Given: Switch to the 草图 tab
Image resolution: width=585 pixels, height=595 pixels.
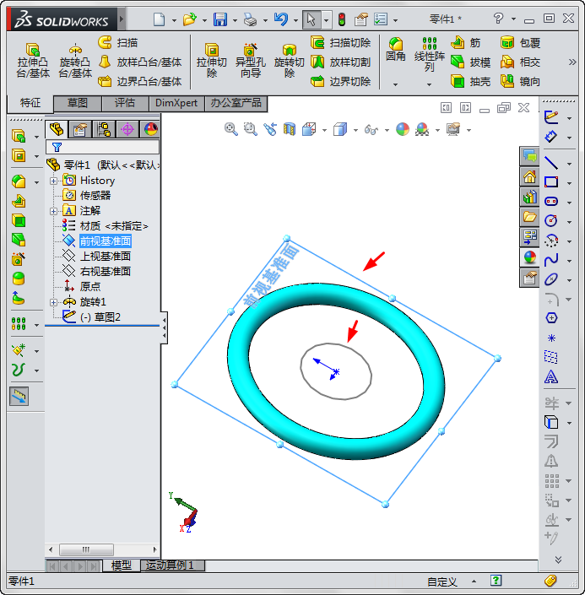Looking at the screenshot, I should [x=78, y=103].
